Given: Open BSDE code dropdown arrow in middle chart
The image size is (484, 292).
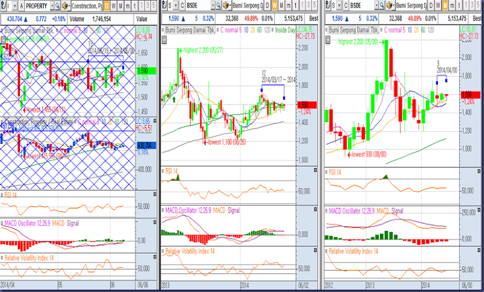Looking at the screenshot, I should coord(213,5).
